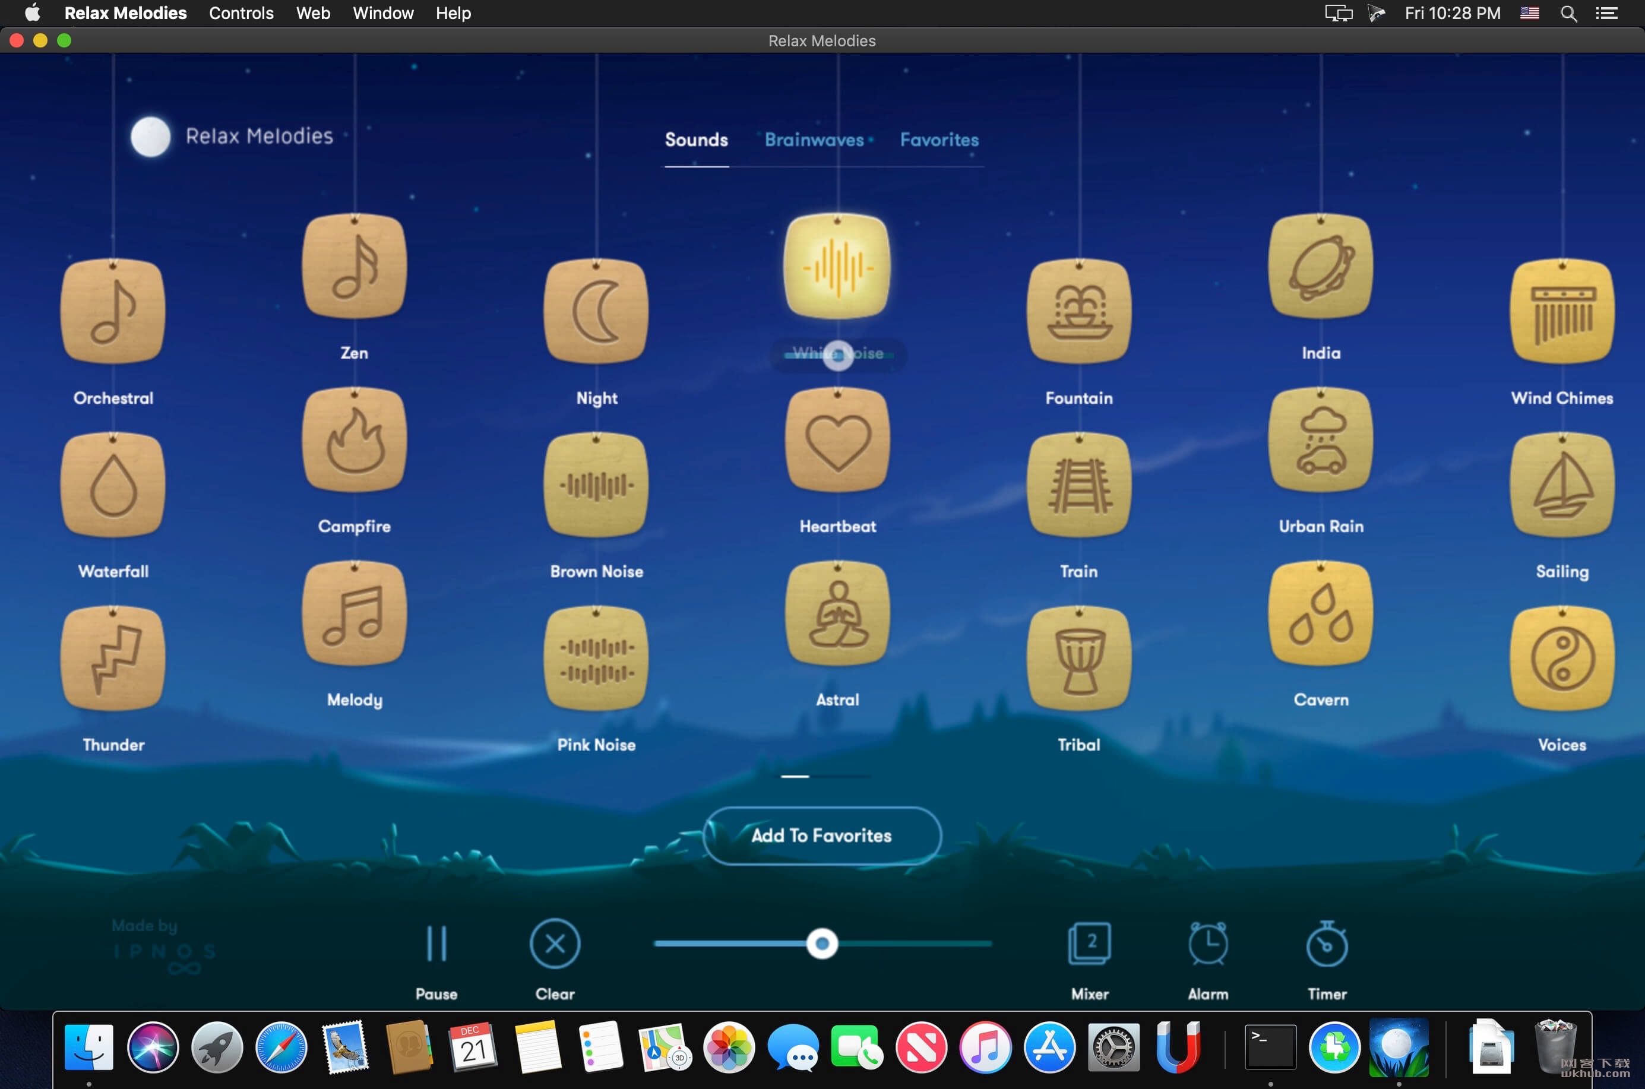Switch to the Sounds tab
The height and width of the screenshot is (1089, 1645).
pyautogui.click(x=696, y=140)
